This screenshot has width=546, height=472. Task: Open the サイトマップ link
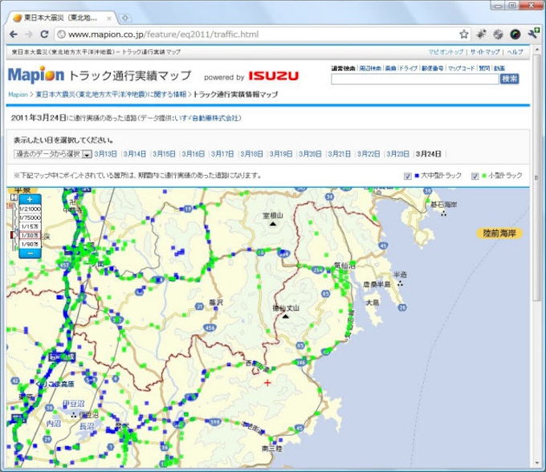pos(485,52)
